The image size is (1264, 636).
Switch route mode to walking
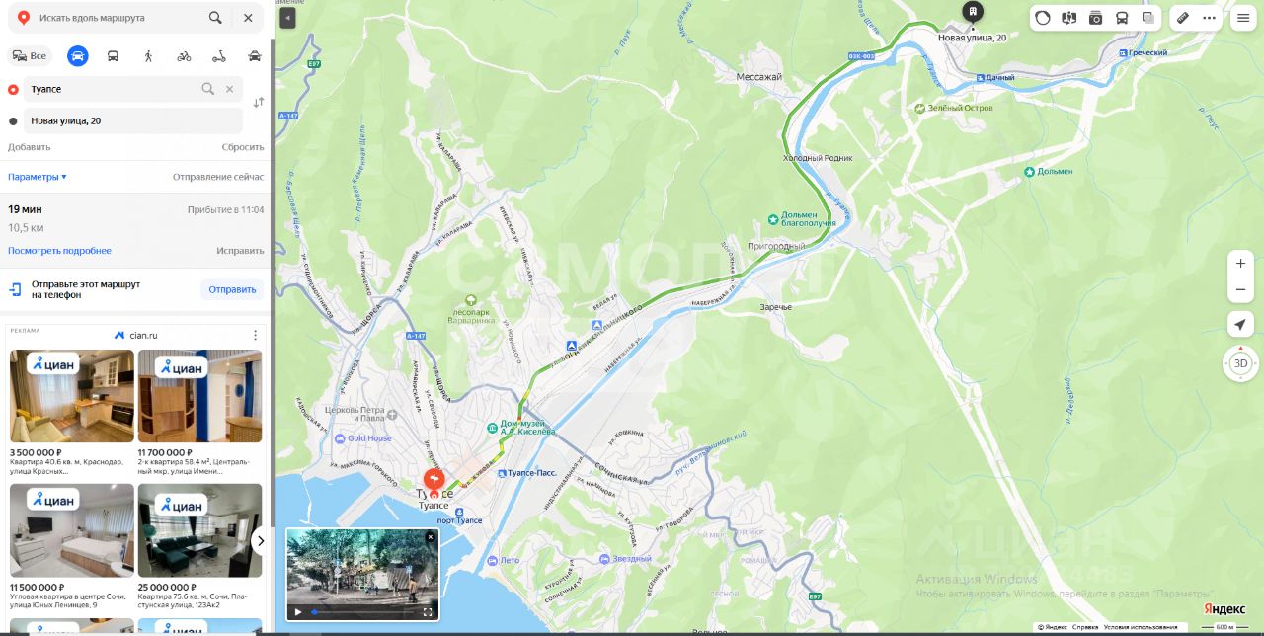tap(148, 56)
